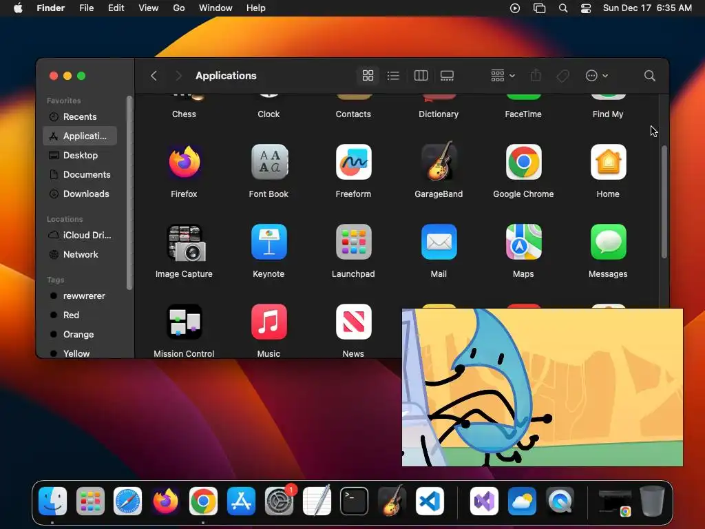
Task: Open the Music app icon
Action: (x=269, y=322)
